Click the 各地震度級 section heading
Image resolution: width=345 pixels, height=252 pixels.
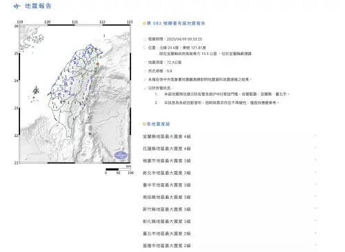pos(158,124)
